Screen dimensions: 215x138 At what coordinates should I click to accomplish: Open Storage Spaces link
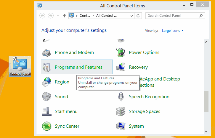tap(145, 111)
